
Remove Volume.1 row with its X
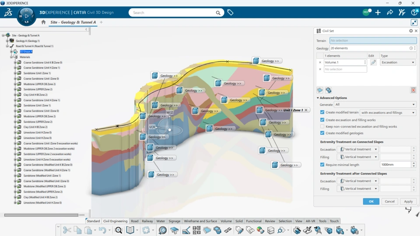pyautogui.click(x=320, y=62)
